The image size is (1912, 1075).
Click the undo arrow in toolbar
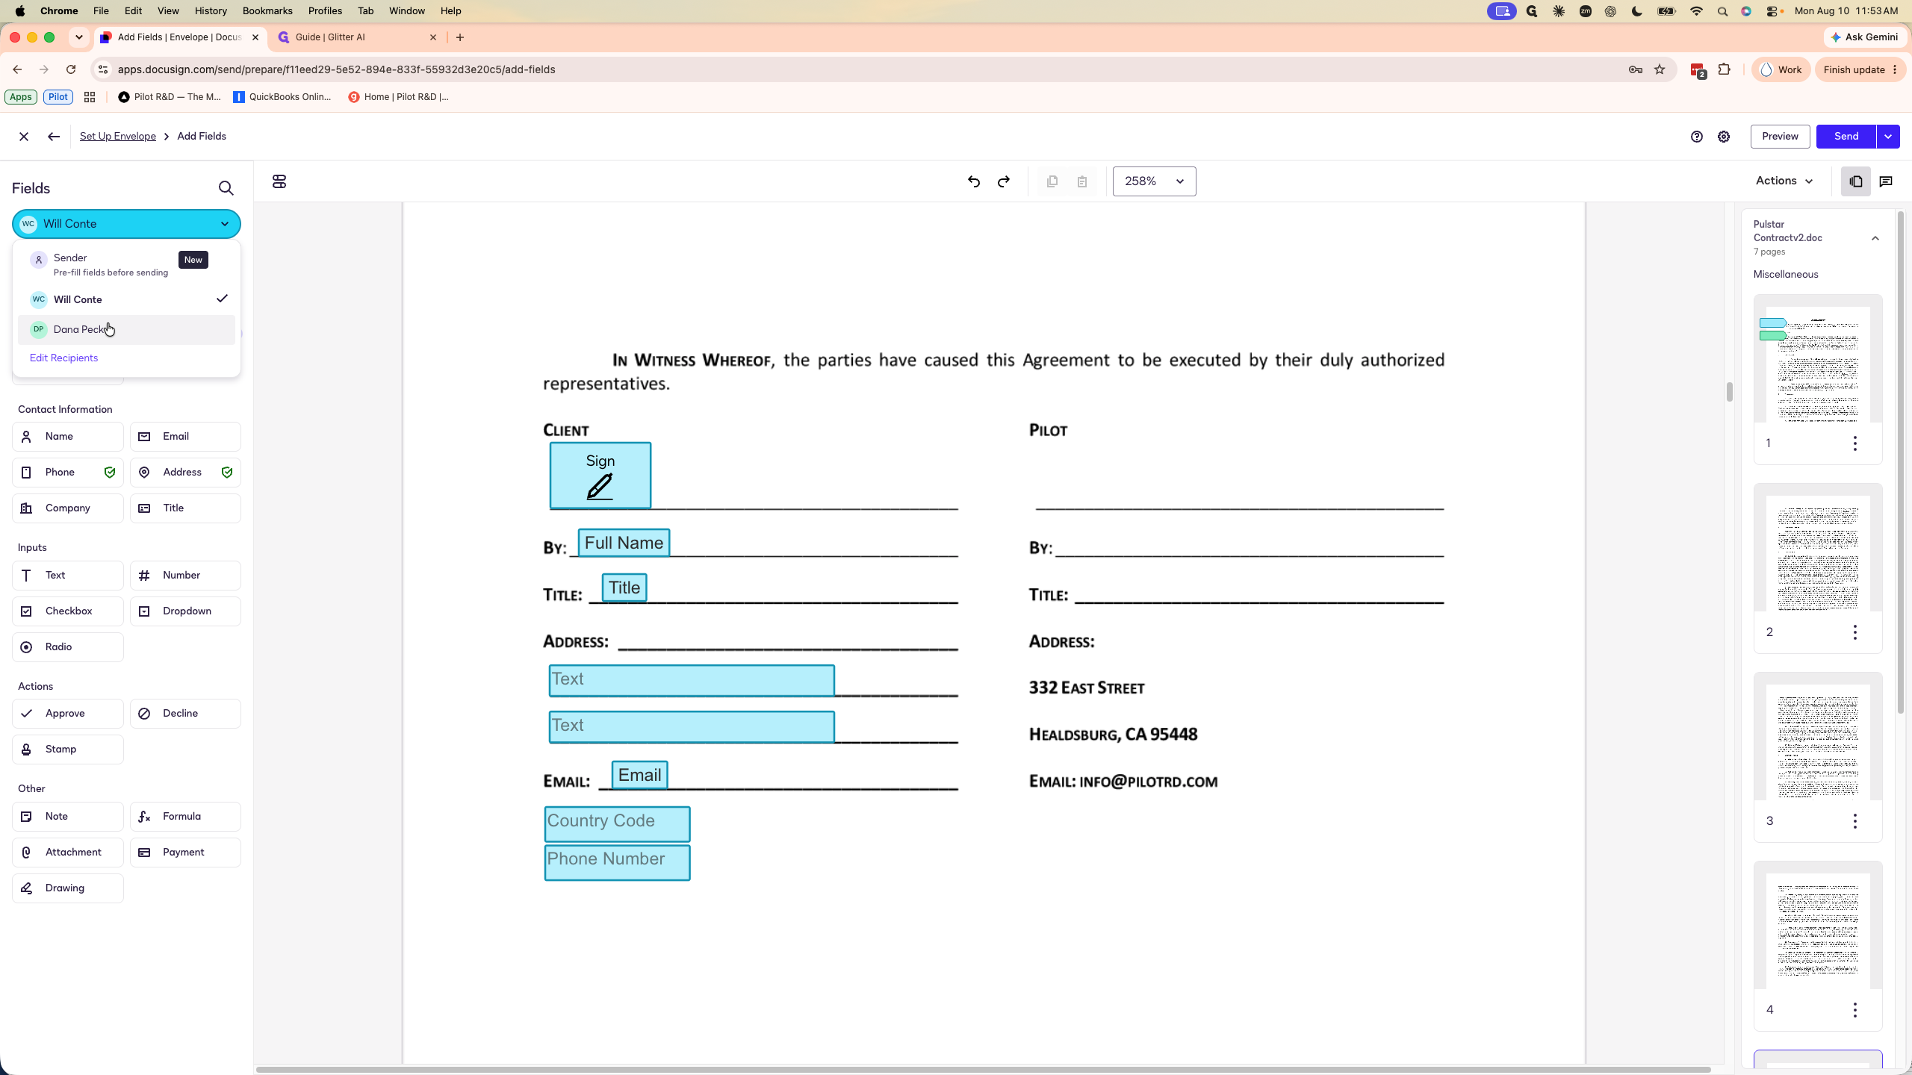[x=974, y=181]
